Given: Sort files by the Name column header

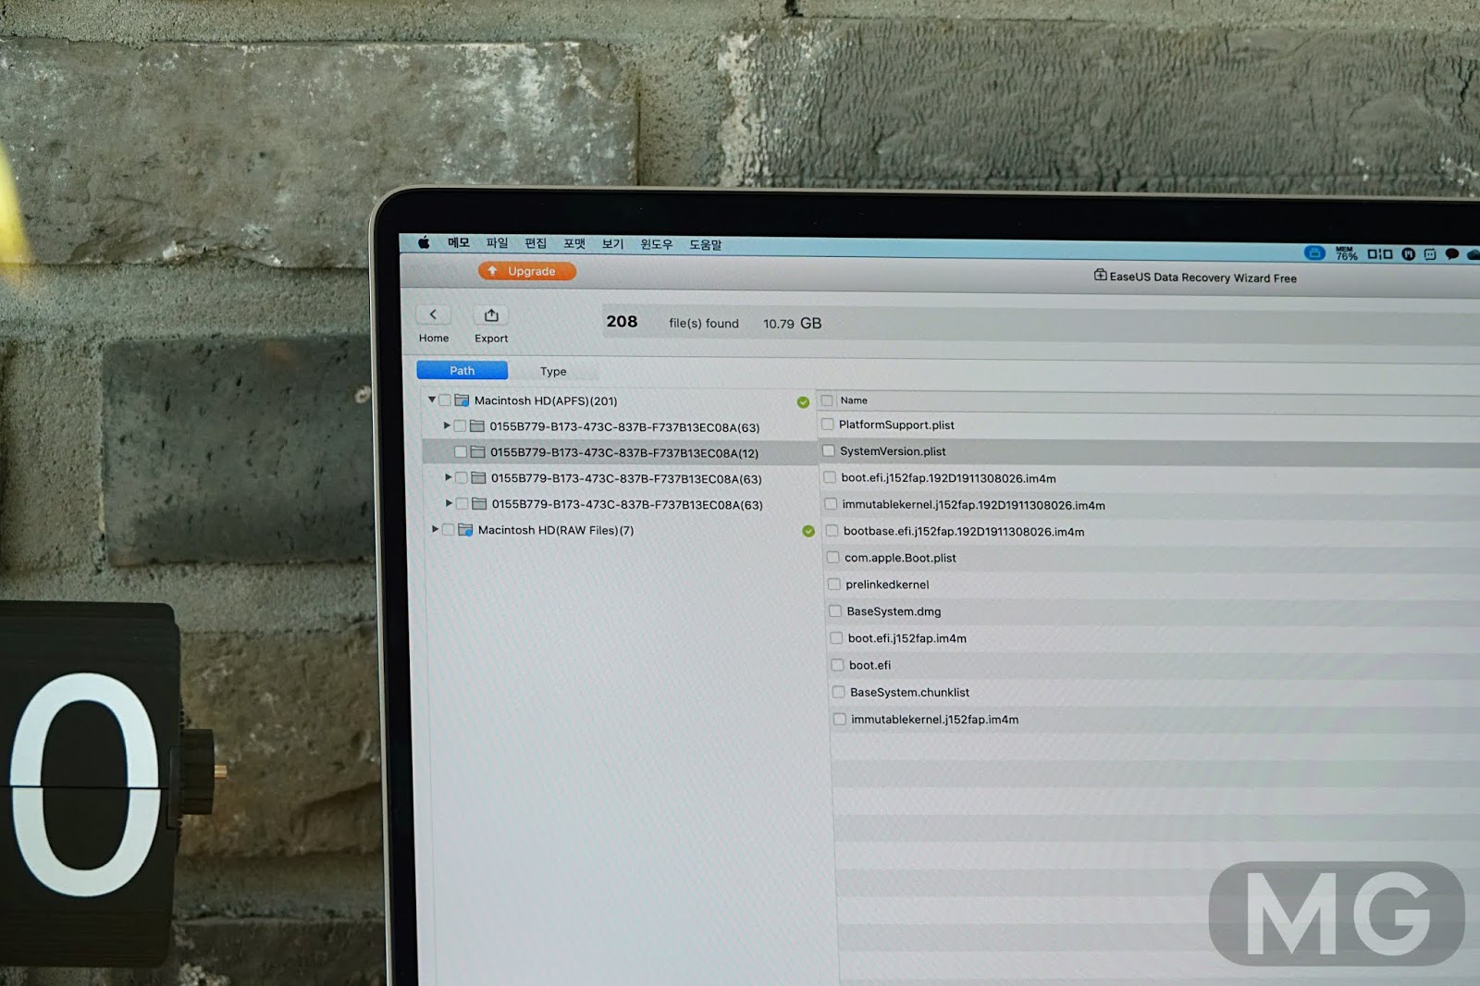Looking at the screenshot, I should point(854,401).
